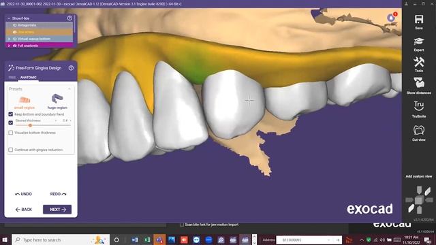Click Add custom view
The height and width of the screenshot is (245, 436).
point(419,176)
